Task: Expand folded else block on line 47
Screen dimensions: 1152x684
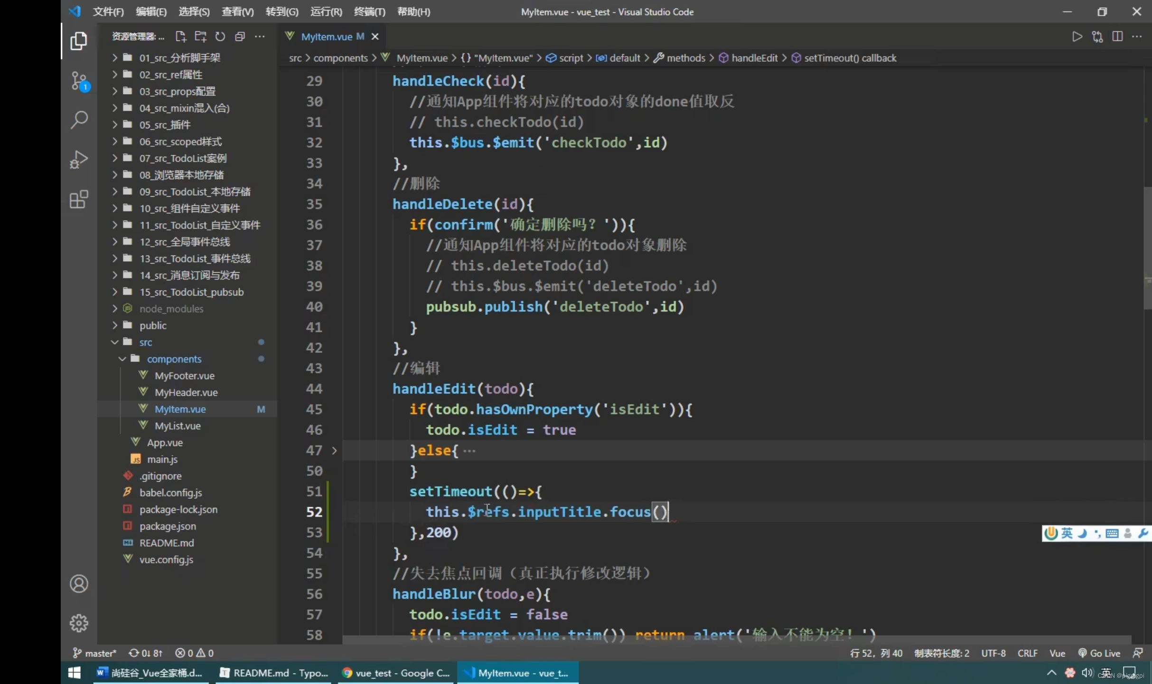Action: pyautogui.click(x=334, y=450)
